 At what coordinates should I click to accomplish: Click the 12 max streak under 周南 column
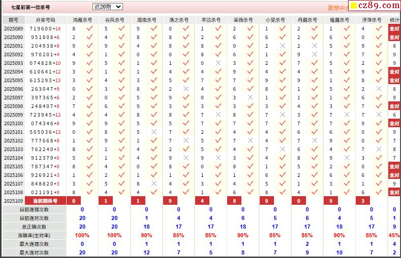pyautogui.click(x=146, y=252)
